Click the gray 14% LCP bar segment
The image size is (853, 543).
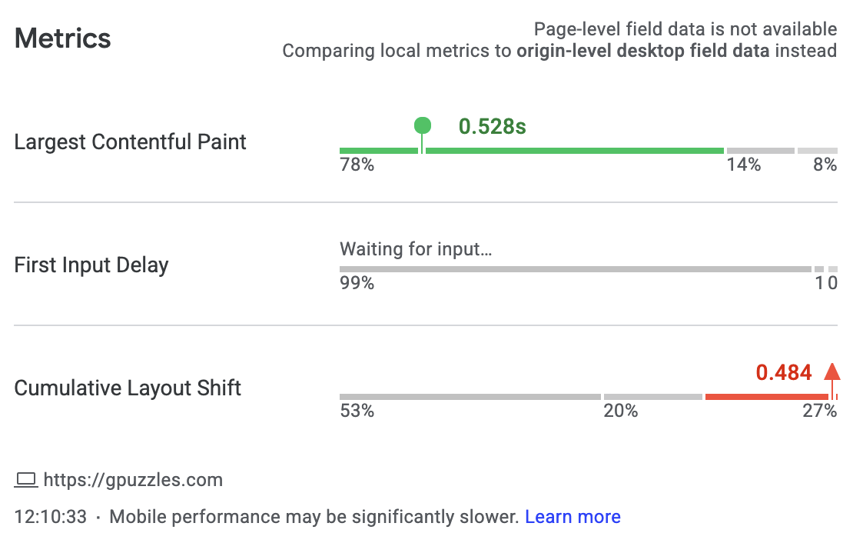[760, 151]
